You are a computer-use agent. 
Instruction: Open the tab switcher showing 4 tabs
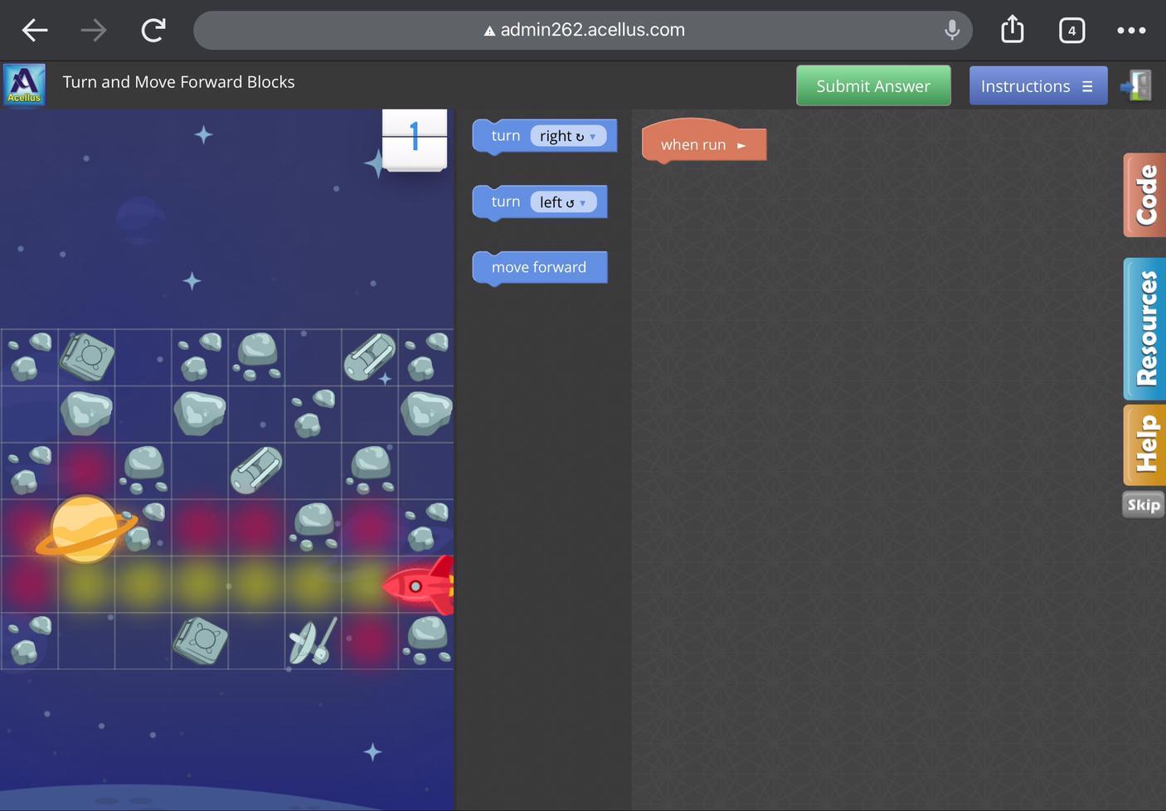click(1071, 31)
